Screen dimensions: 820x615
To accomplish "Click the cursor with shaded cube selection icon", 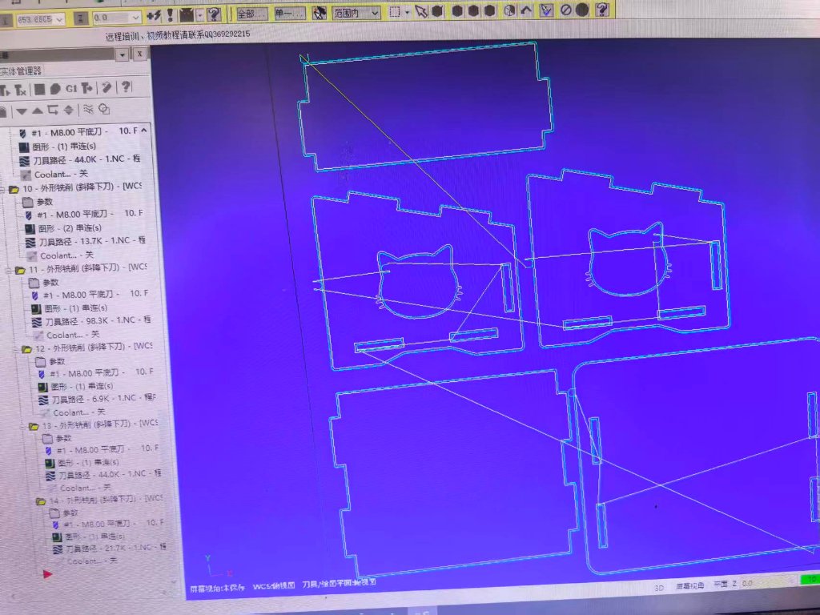I will (x=320, y=13).
